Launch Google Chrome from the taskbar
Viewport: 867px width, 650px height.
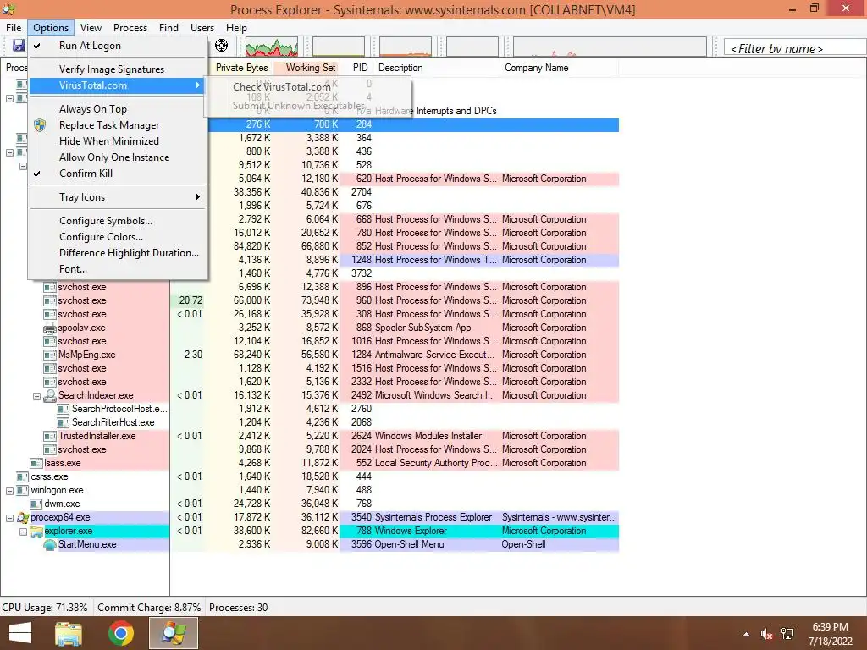[120, 633]
